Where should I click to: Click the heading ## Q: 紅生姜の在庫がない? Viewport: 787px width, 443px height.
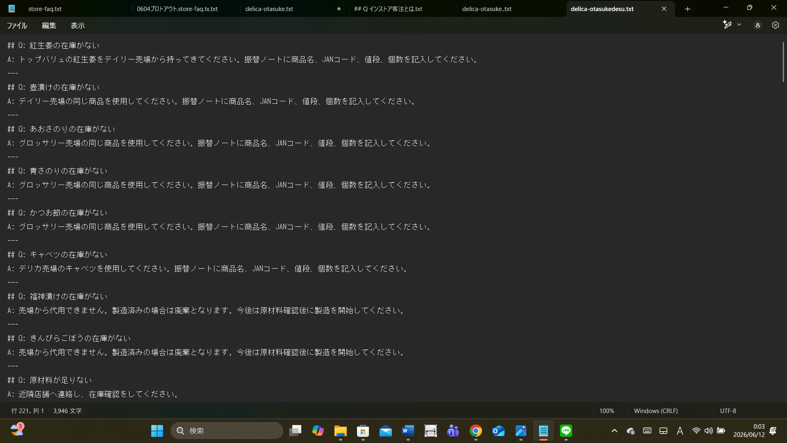click(53, 46)
